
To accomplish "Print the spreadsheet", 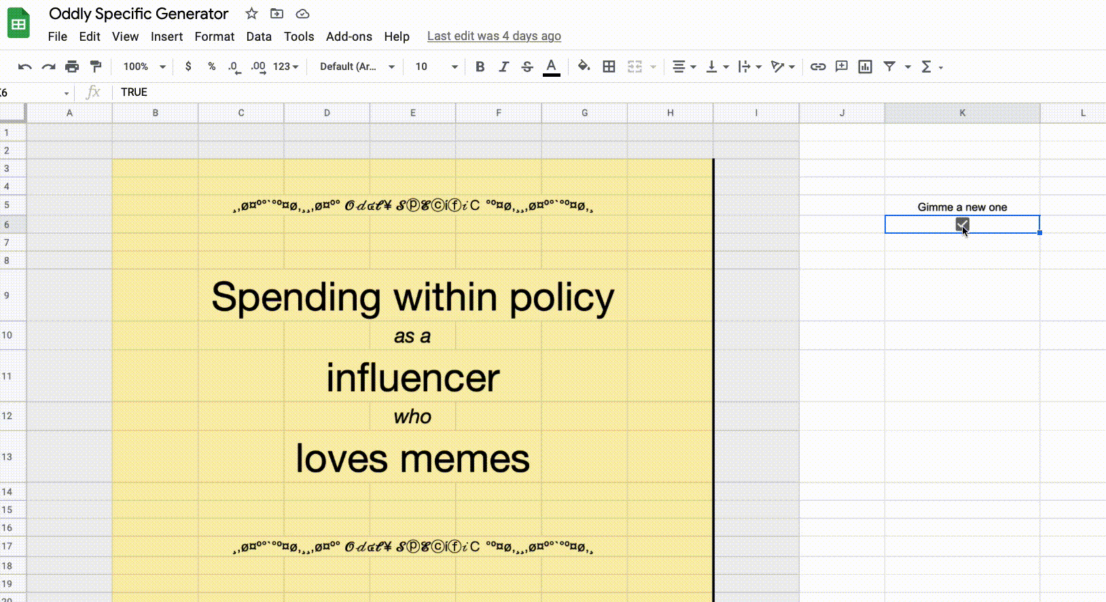I will click(72, 67).
